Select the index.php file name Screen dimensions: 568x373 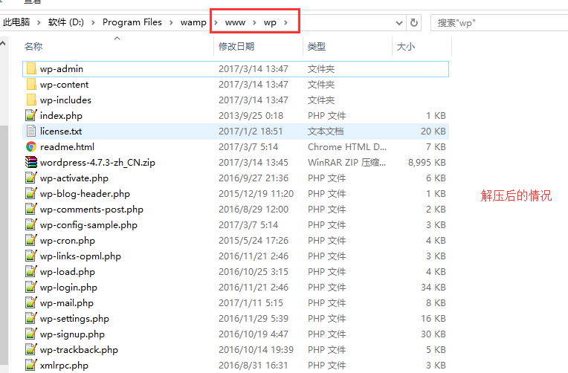pos(61,115)
